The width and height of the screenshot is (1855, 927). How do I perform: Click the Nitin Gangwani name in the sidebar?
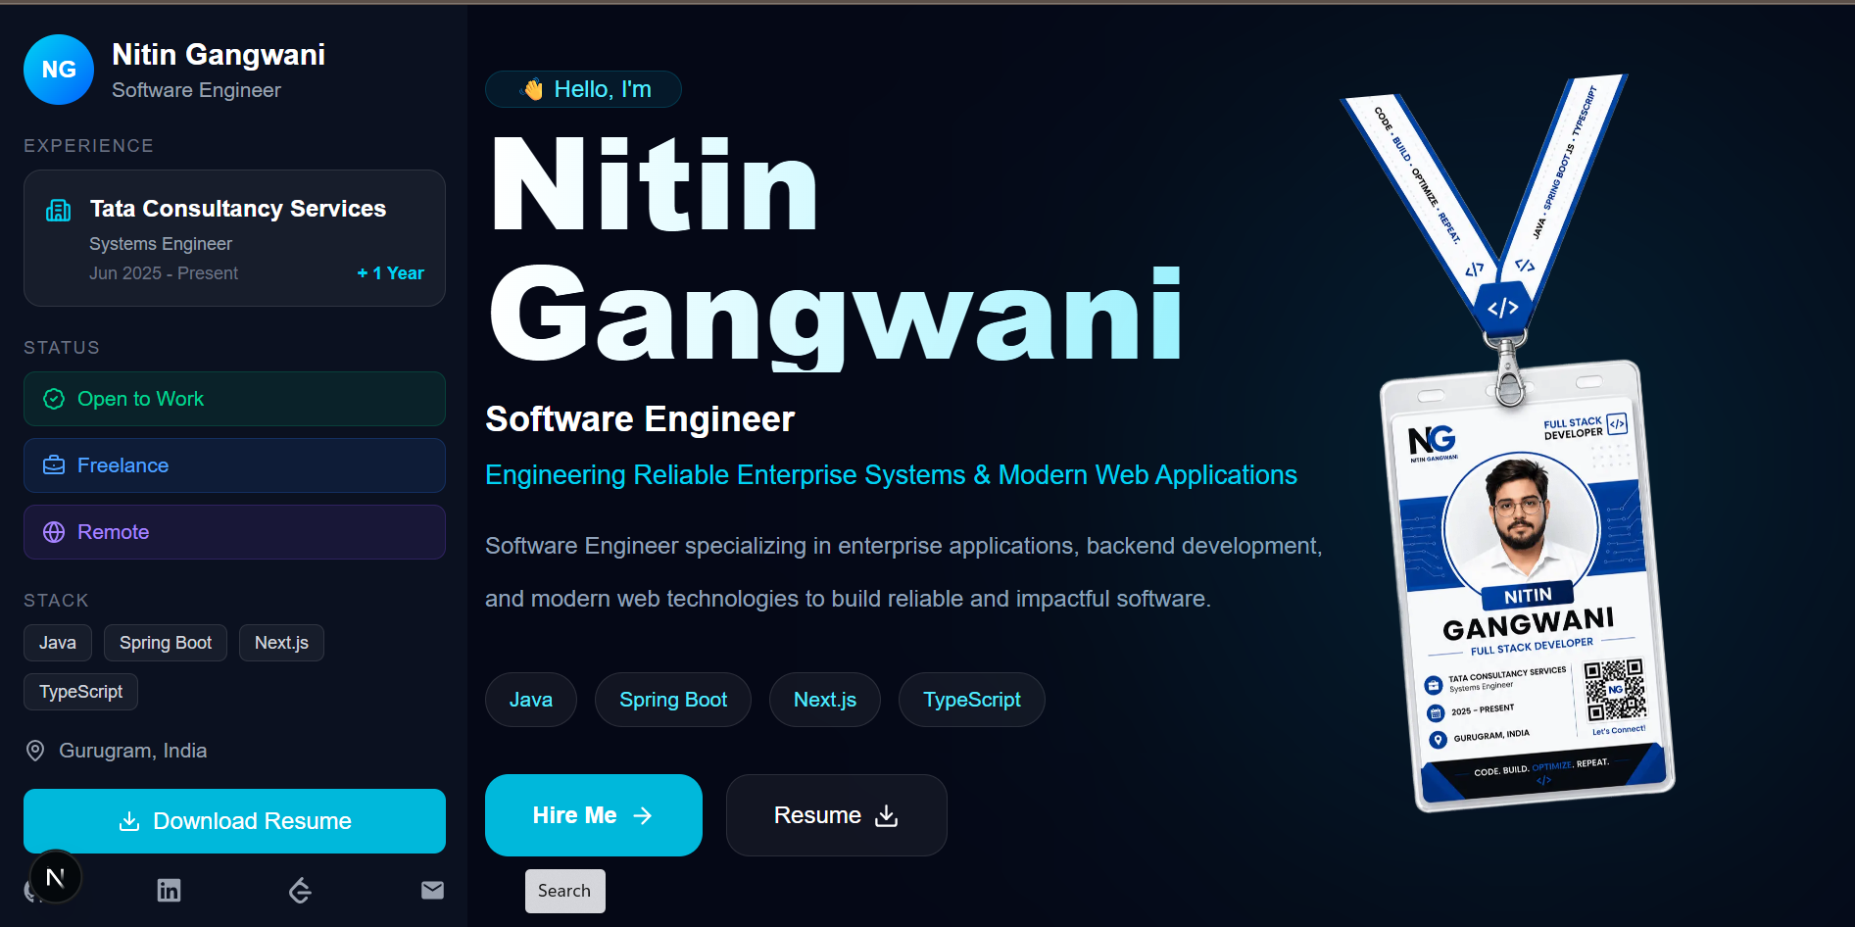[x=219, y=55]
